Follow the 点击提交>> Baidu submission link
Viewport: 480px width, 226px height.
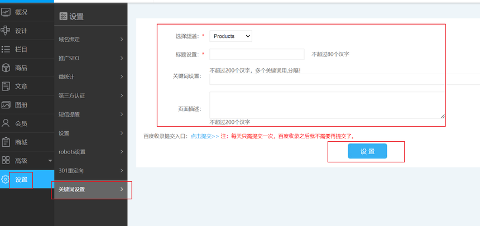[204, 136]
